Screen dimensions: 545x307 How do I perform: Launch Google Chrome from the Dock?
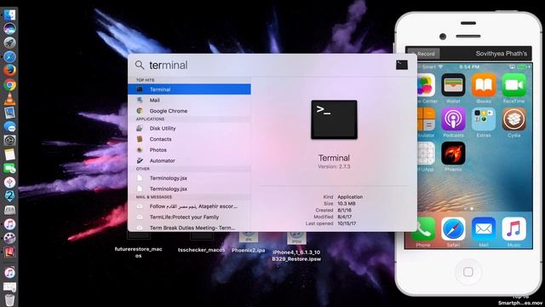click(x=9, y=84)
